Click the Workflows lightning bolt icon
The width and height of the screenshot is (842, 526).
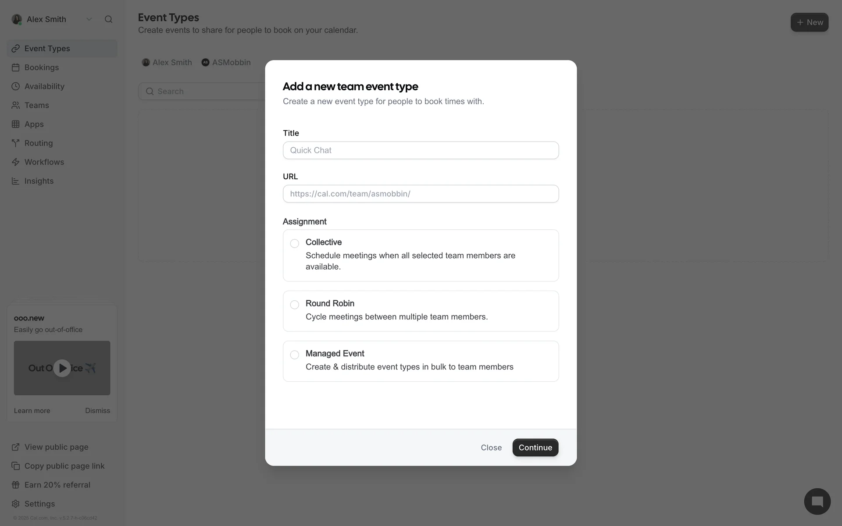point(16,162)
